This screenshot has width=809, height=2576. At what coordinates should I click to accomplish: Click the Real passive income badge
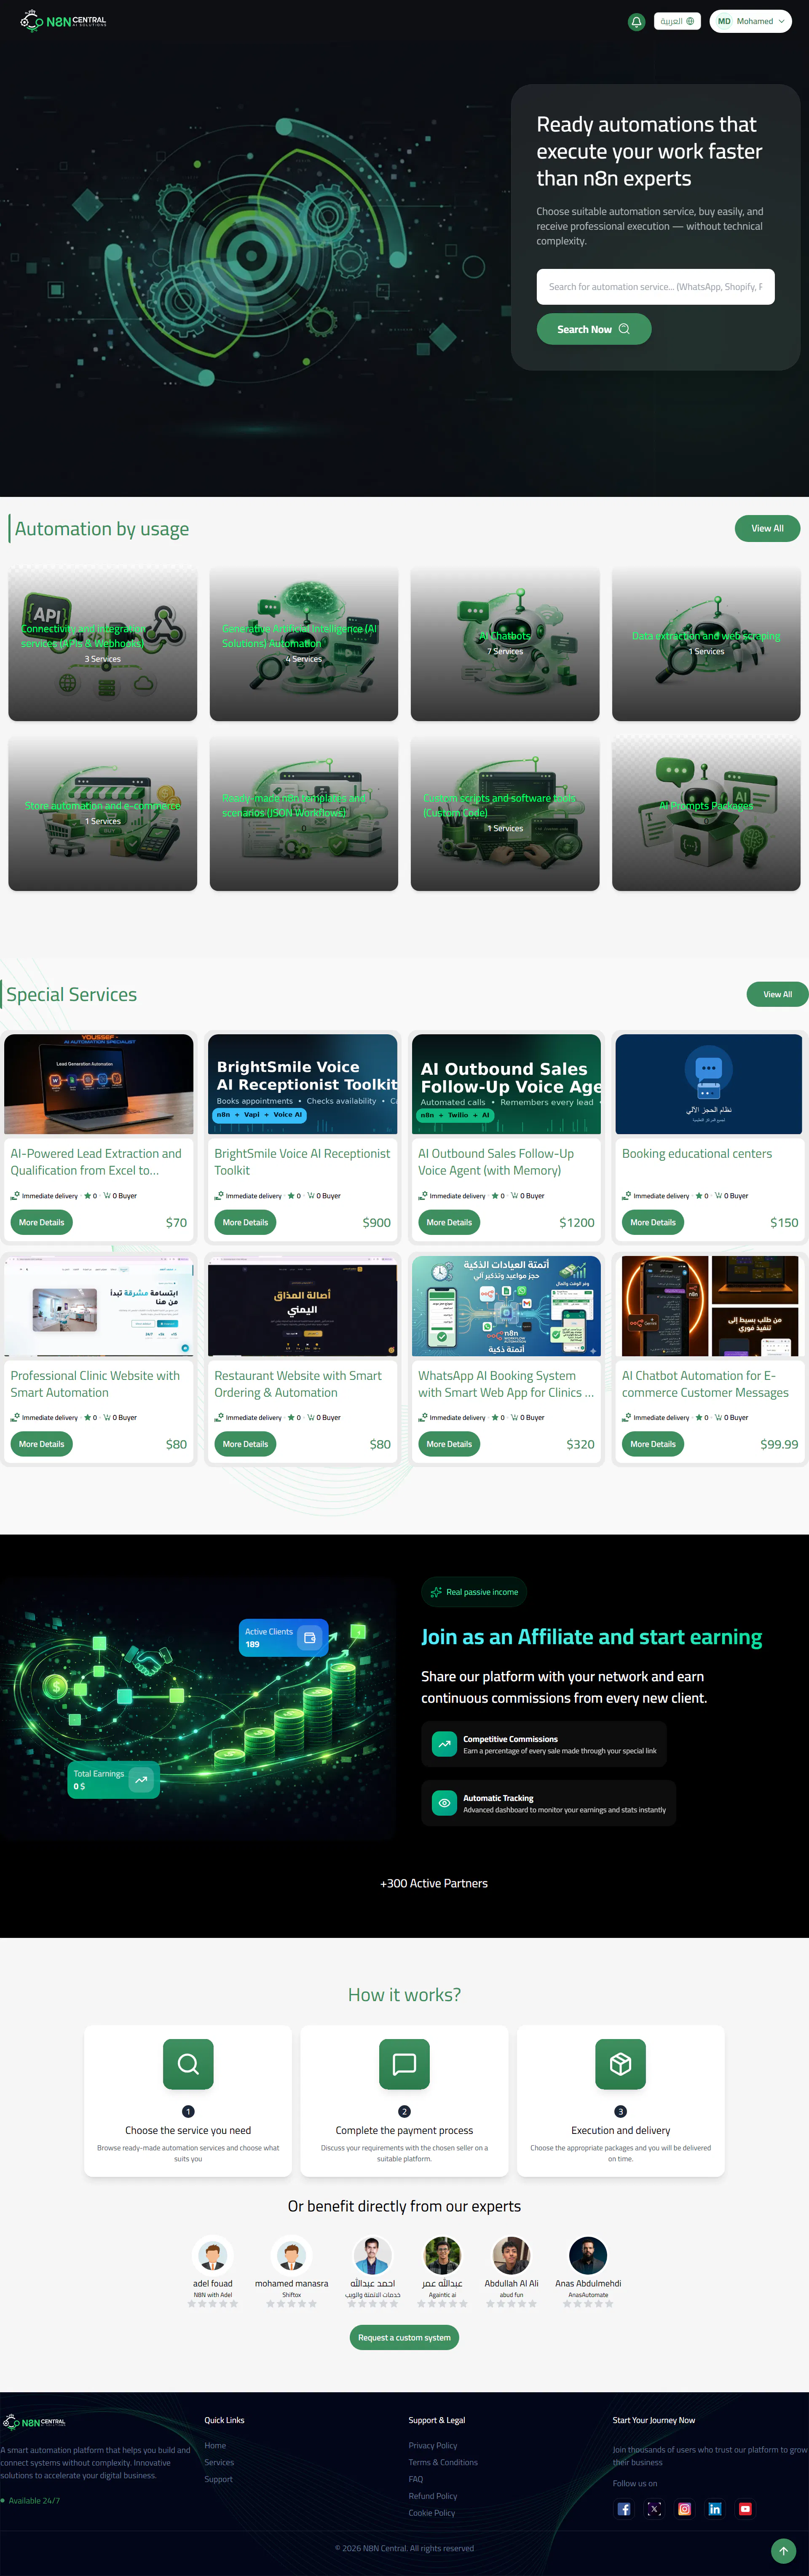[474, 1592]
